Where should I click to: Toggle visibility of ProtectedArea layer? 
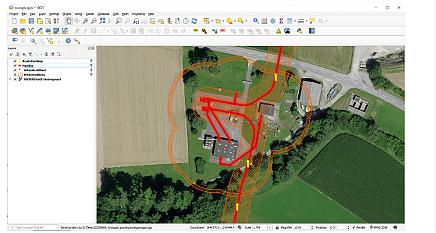(15, 75)
